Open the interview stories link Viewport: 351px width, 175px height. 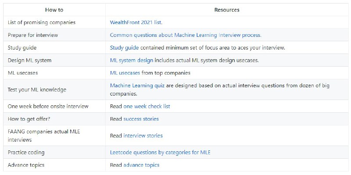pyautogui.click(x=143, y=136)
